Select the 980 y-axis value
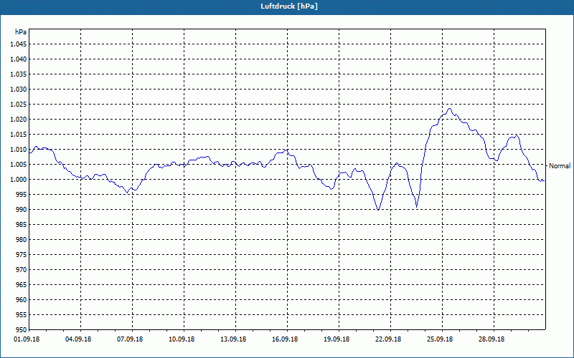The height and width of the screenshot is (358, 574). [x=22, y=240]
